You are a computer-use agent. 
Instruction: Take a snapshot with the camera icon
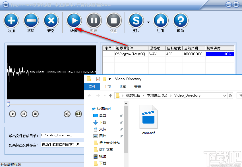click(x=78, y=114)
